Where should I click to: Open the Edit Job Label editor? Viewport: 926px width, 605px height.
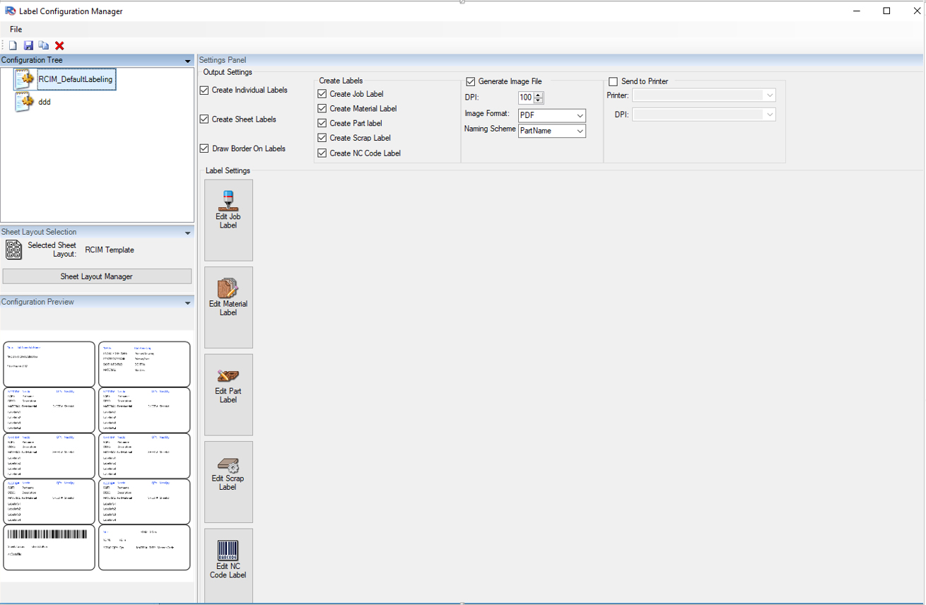point(228,219)
